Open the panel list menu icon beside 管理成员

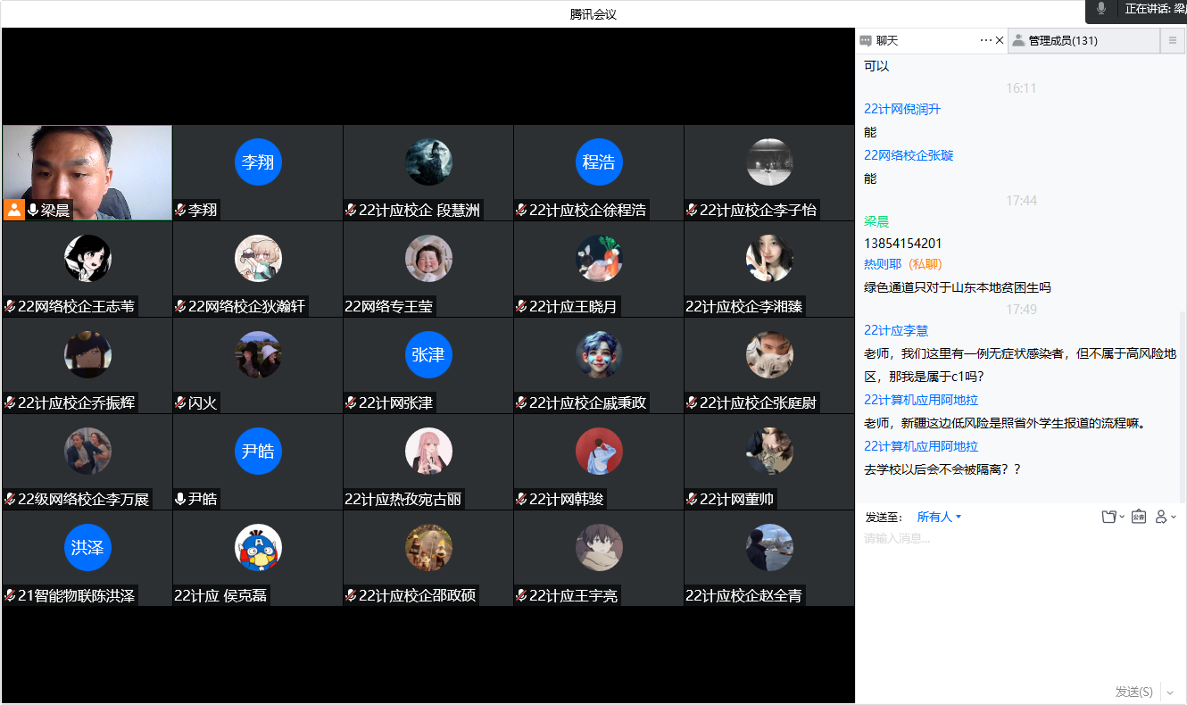tap(1173, 40)
